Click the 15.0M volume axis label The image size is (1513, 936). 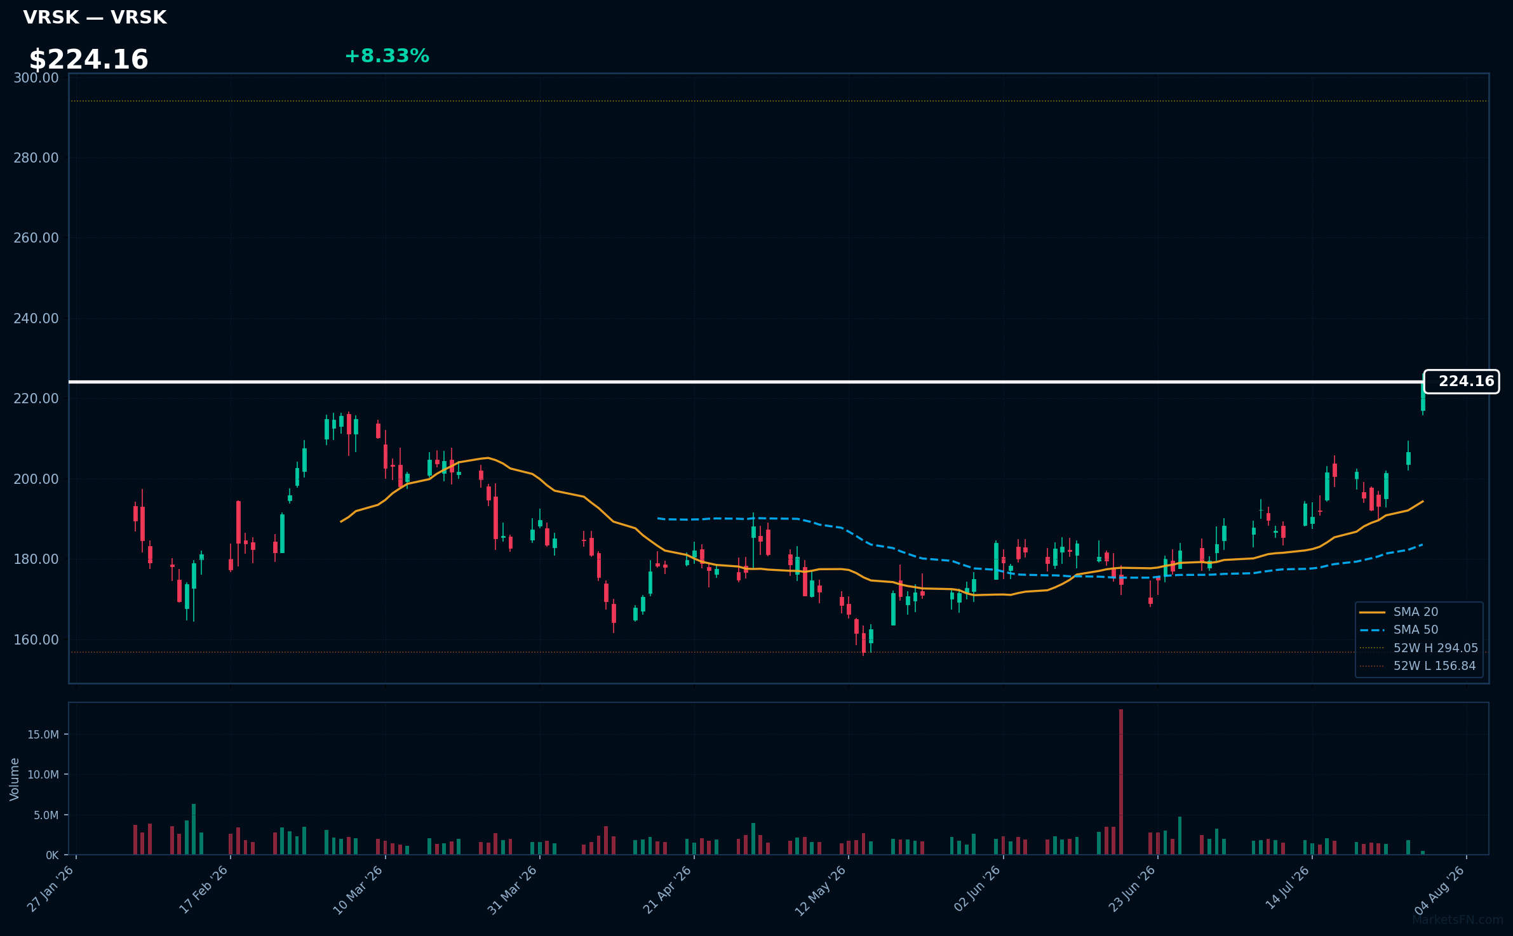point(43,735)
